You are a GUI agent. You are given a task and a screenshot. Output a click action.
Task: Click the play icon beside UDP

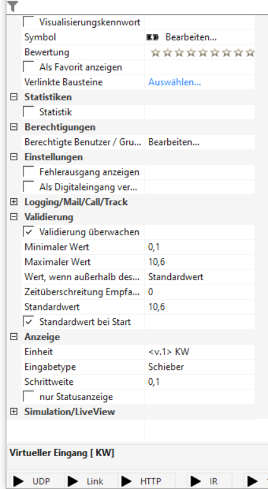coord(18,481)
